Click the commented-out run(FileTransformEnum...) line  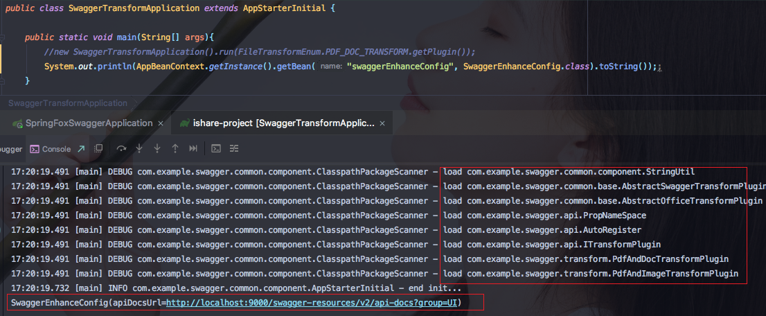click(x=260, y=52)
